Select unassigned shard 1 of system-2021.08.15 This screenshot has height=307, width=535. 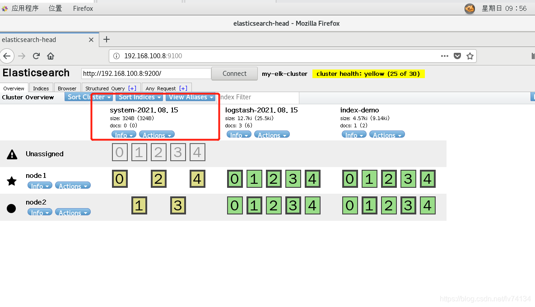click(x=139, y=152)
